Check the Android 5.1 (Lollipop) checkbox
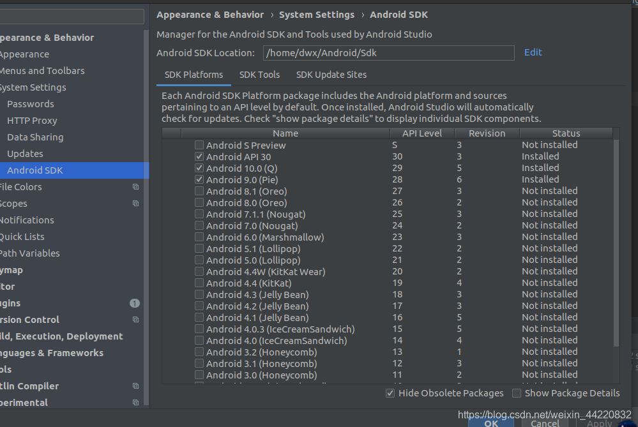Viewport: 638px width, 427px height. [x=199, y=248]
